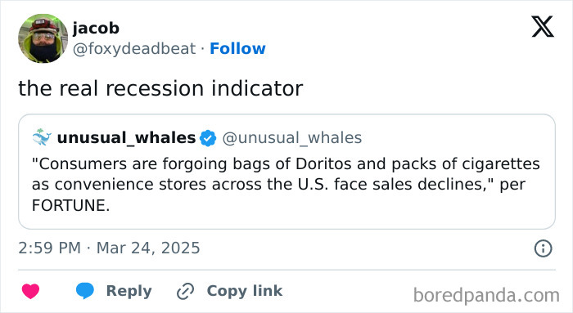Open the quoted tweet about Doritos
Image resolution: width=573 pixels, height=313 pixels.
(x=286, y=172)
